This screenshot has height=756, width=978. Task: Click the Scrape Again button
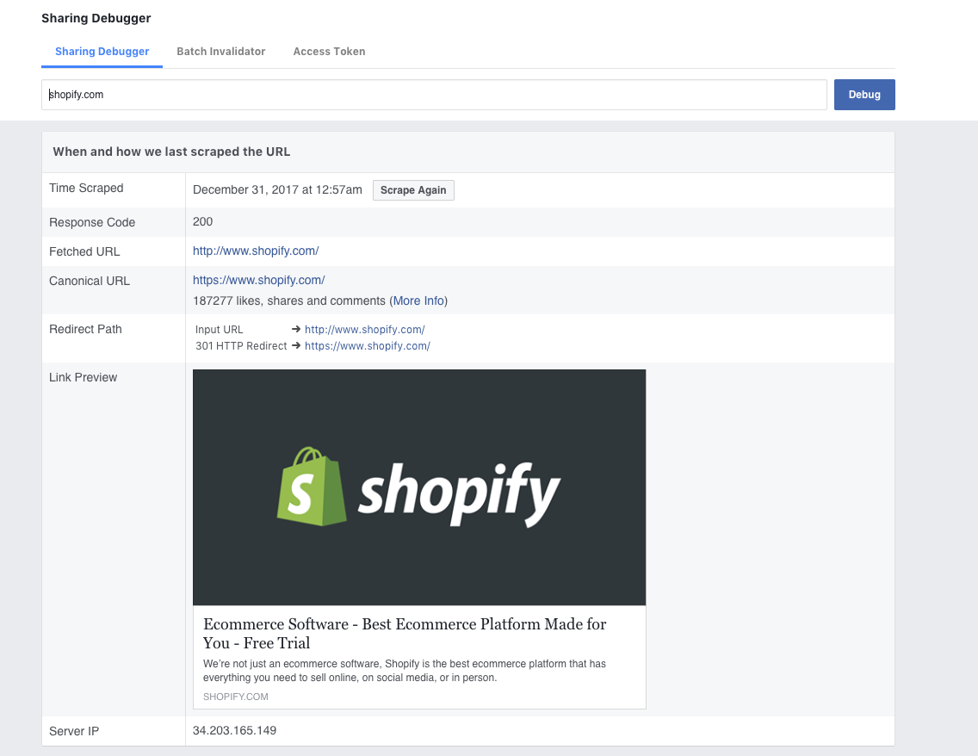point(413,190)
